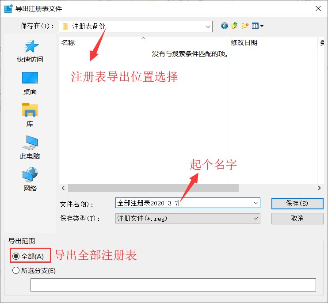Screen dimensions: 328x303
Task: Click the horizontal scrollbar thumb
Action: (x=153, y=188)
